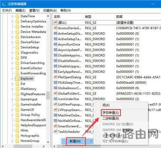Click the GlobalFolderS string value icon

[x=55, y=93]
